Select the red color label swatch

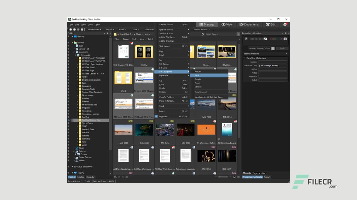(271, 39)
